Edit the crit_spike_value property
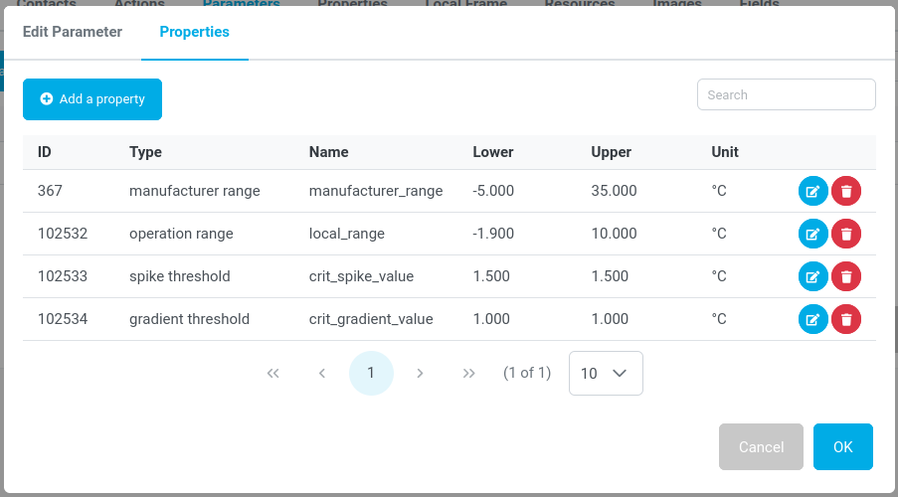The image size is (898, 497). pos(812,276)
